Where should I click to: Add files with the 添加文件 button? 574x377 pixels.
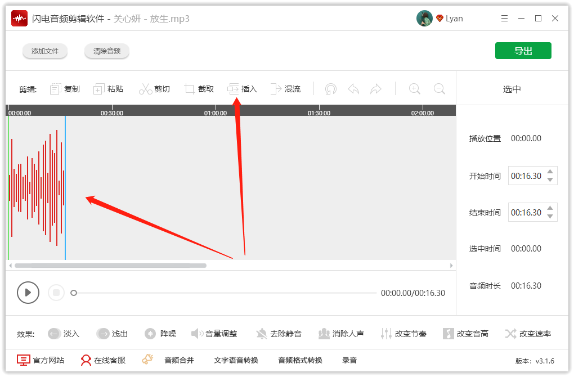[x=45, y=51]
